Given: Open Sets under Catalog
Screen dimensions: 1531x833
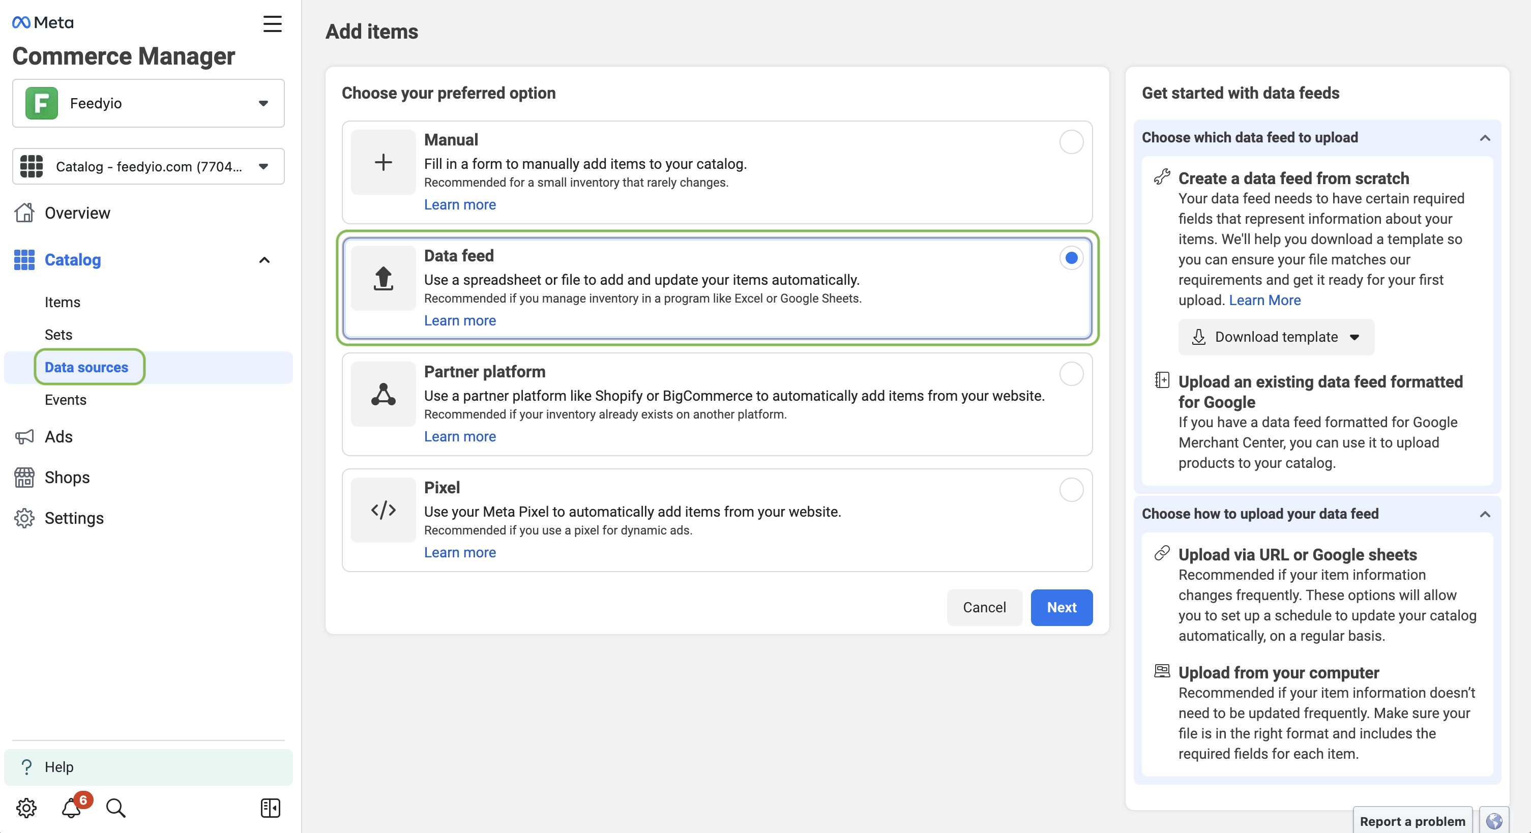Looking at the screenshot, I should 58,335.
